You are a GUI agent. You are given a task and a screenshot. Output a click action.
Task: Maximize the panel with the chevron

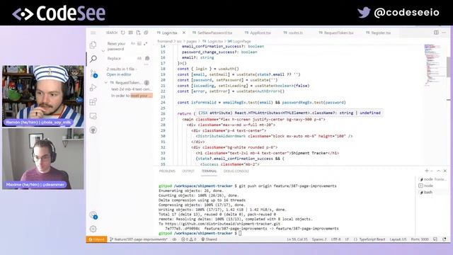[439, 171]
